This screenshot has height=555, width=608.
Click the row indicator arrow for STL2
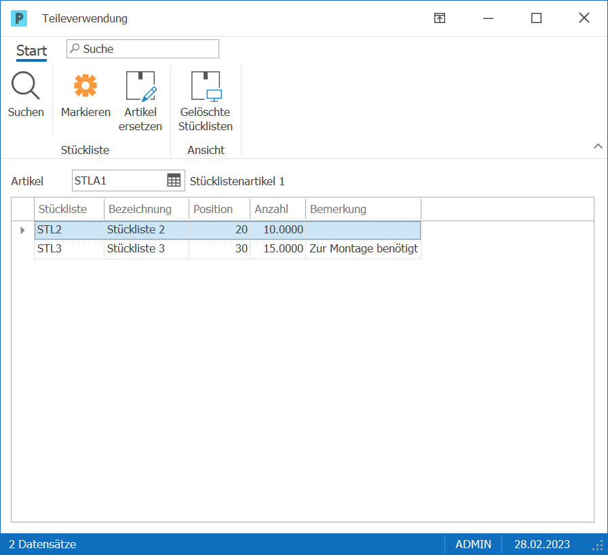pos(22,230)
